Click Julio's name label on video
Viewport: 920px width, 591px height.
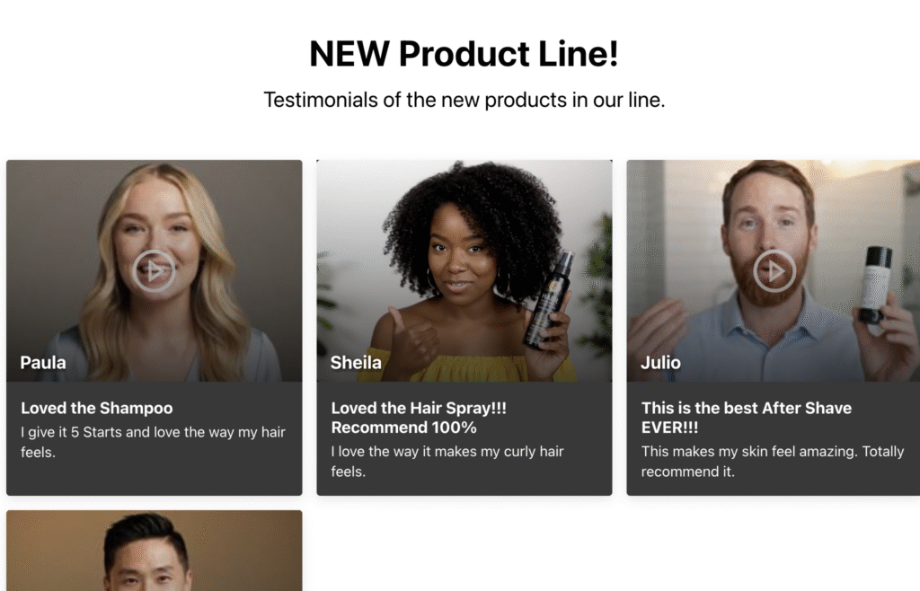point(660,362)
